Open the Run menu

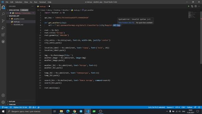coord(36,2)
